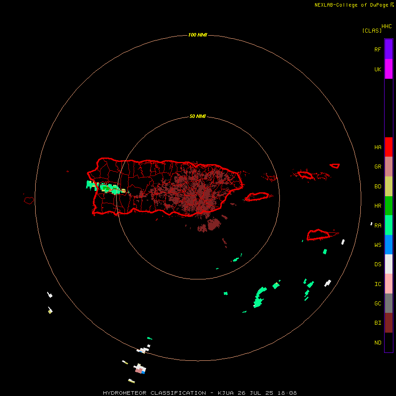The width and height of the screenshot is (396, 396).
Task: Click the UK legend label
Action: [x=378, y=69]
